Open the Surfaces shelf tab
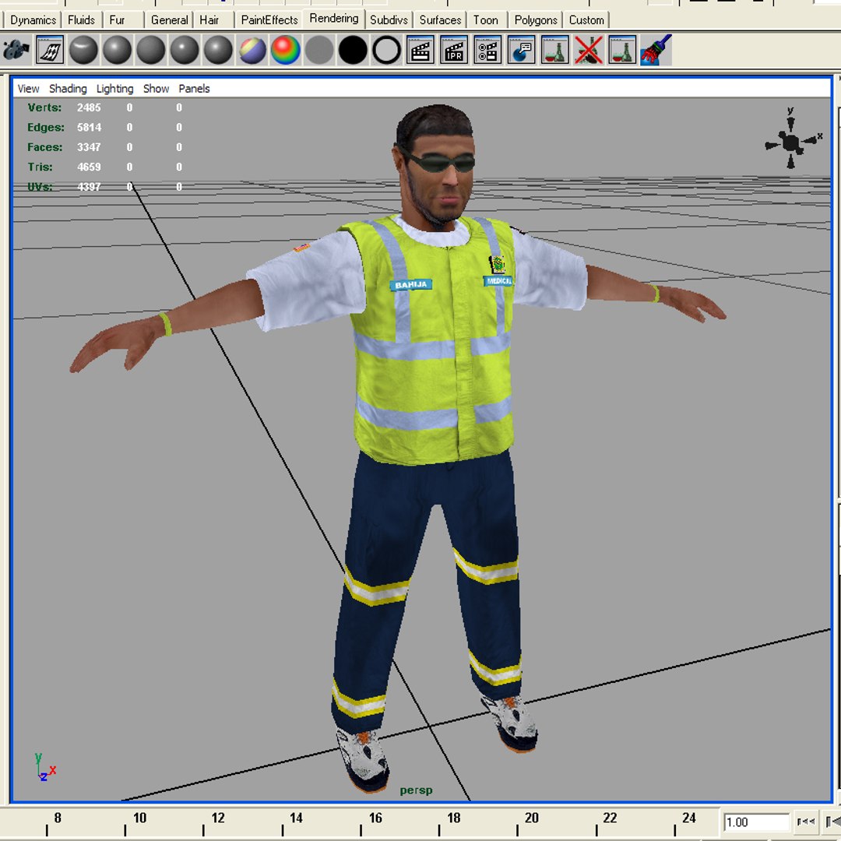The image size is (841, 841). 440,20
